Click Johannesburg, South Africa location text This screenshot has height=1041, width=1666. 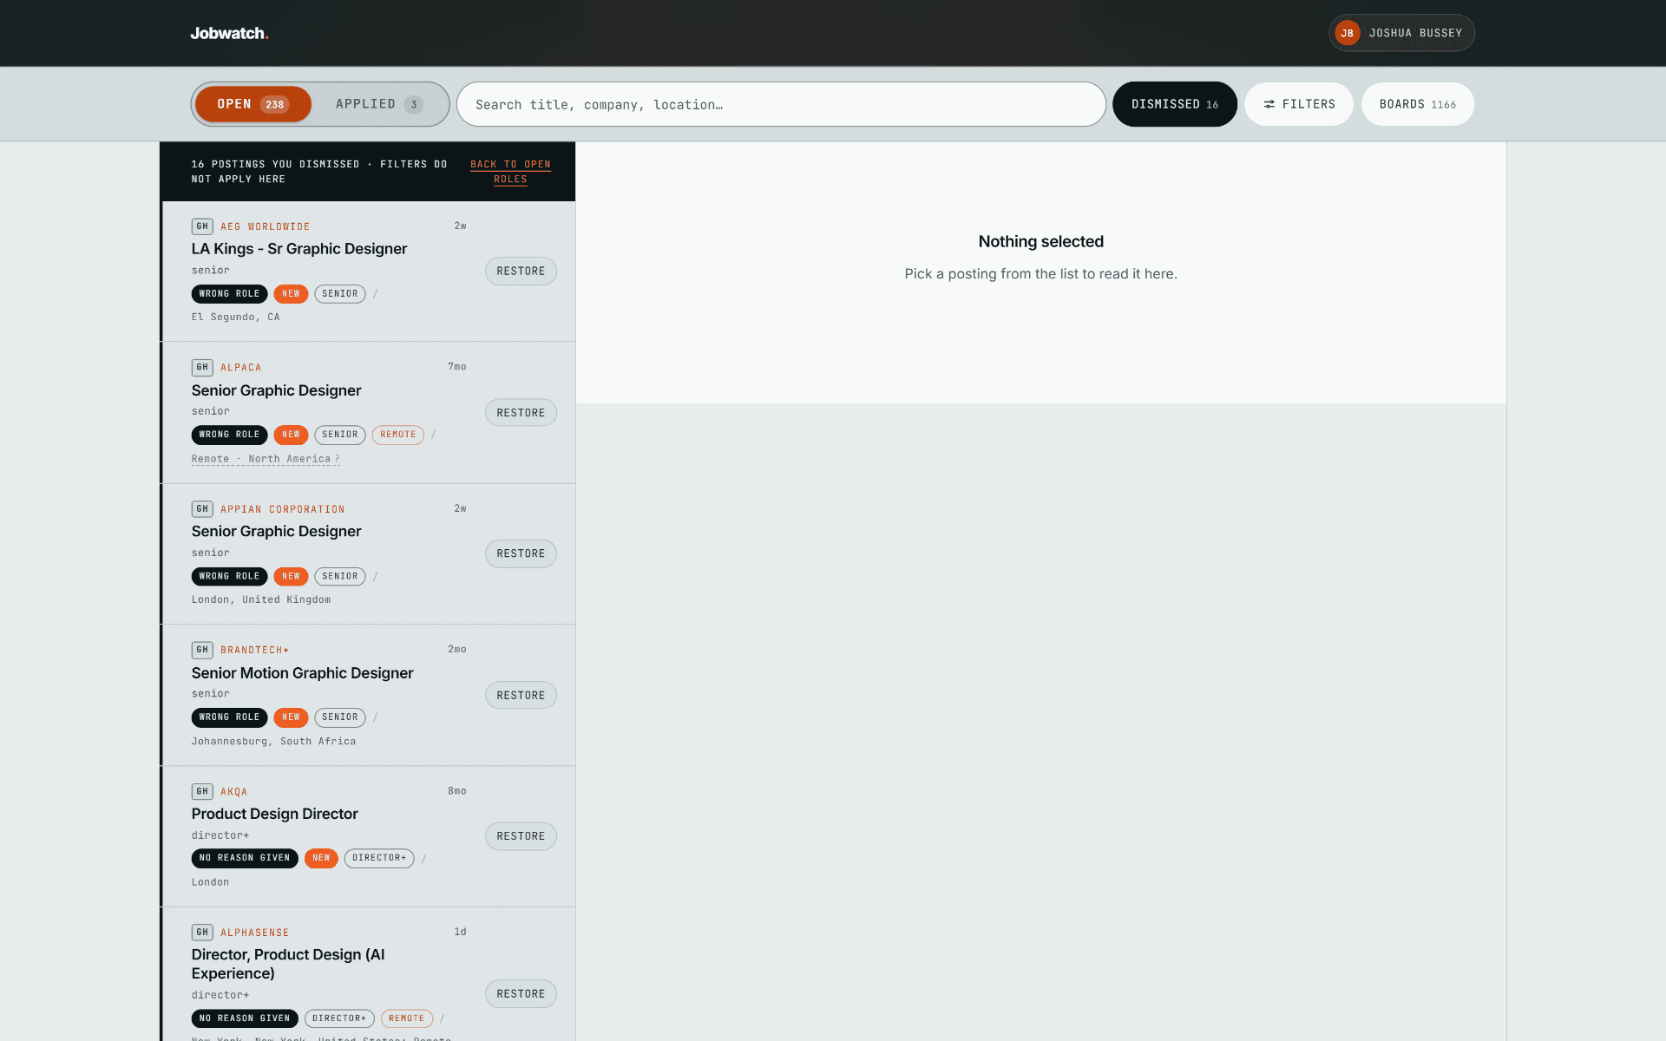(274, 742)
